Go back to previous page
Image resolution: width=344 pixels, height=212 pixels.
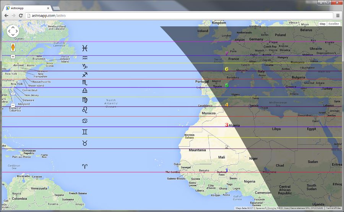click(x=6, y=16)
